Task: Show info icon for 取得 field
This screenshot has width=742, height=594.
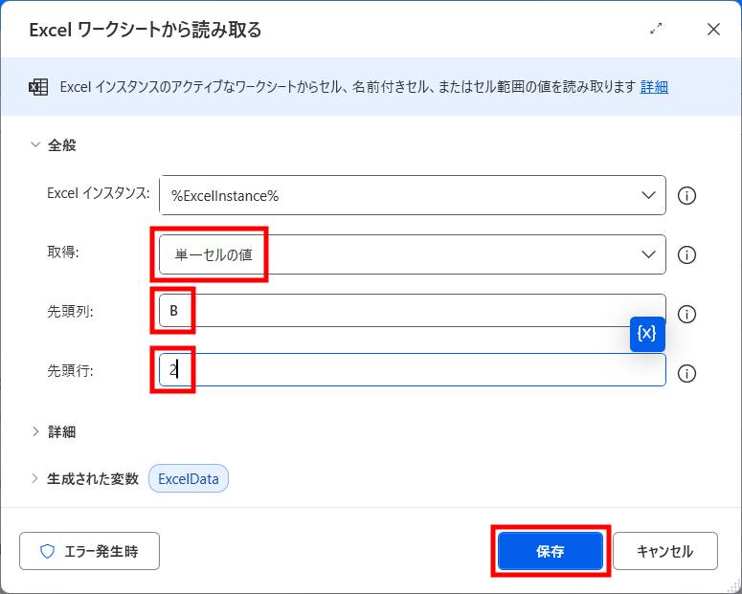Action: pyautogui.click(x=686, y=254)
